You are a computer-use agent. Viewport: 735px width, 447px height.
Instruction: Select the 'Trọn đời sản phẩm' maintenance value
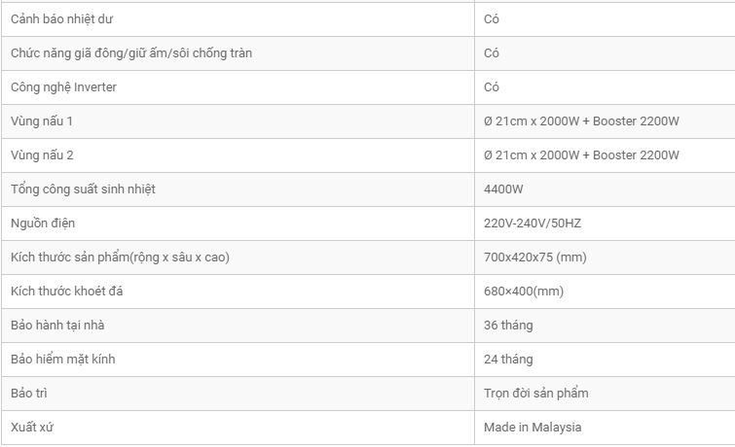pos(535,394)
